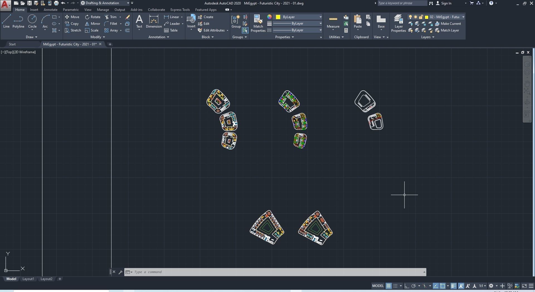Screen dimensions: 535x292
Task: Toggle drawing grid display in status bar
Action: coord(388,286)
